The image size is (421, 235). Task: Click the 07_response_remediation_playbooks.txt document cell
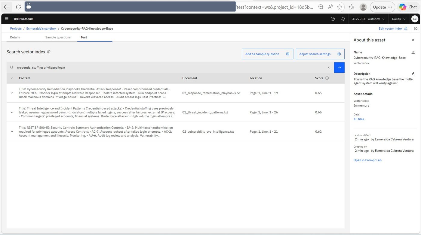pos(211,93)
